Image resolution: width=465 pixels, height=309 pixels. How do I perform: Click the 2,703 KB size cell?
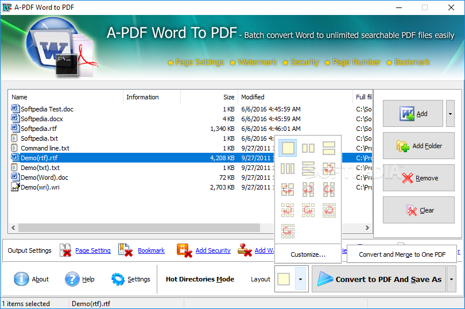222,187
